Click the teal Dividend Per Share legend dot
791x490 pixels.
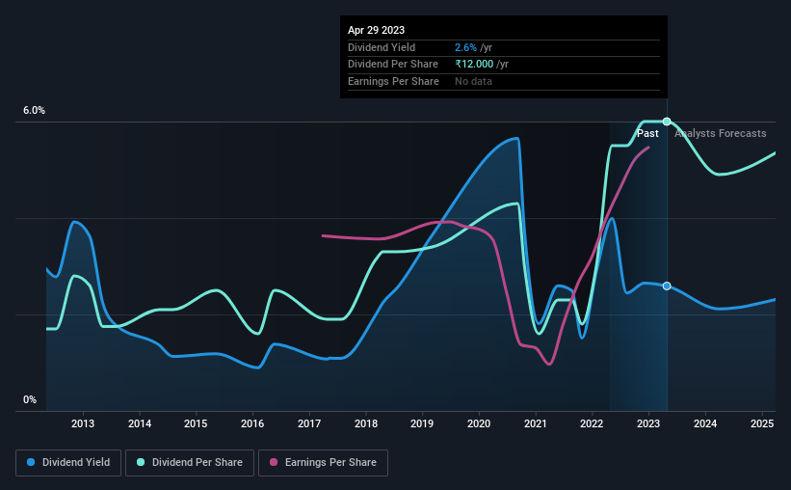[141, 462]
